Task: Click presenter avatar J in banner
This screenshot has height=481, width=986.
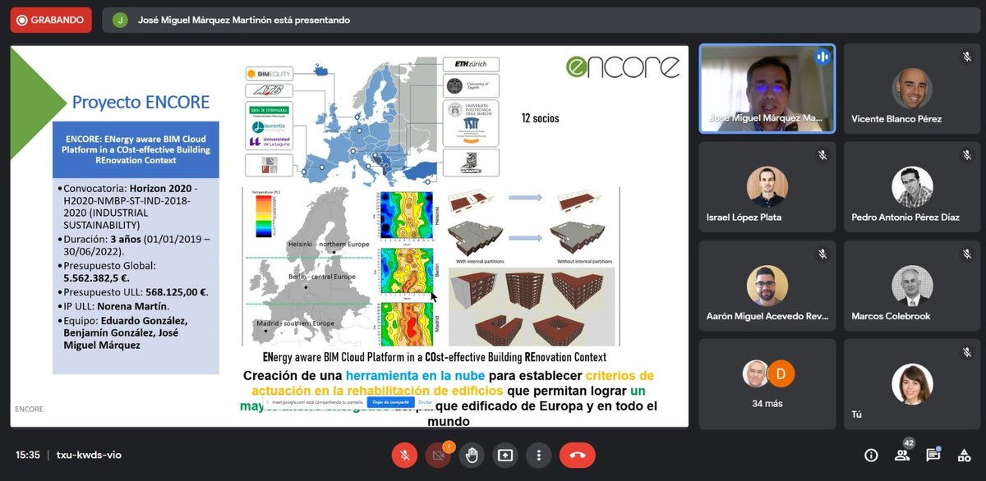Action: tap(121, 20)
